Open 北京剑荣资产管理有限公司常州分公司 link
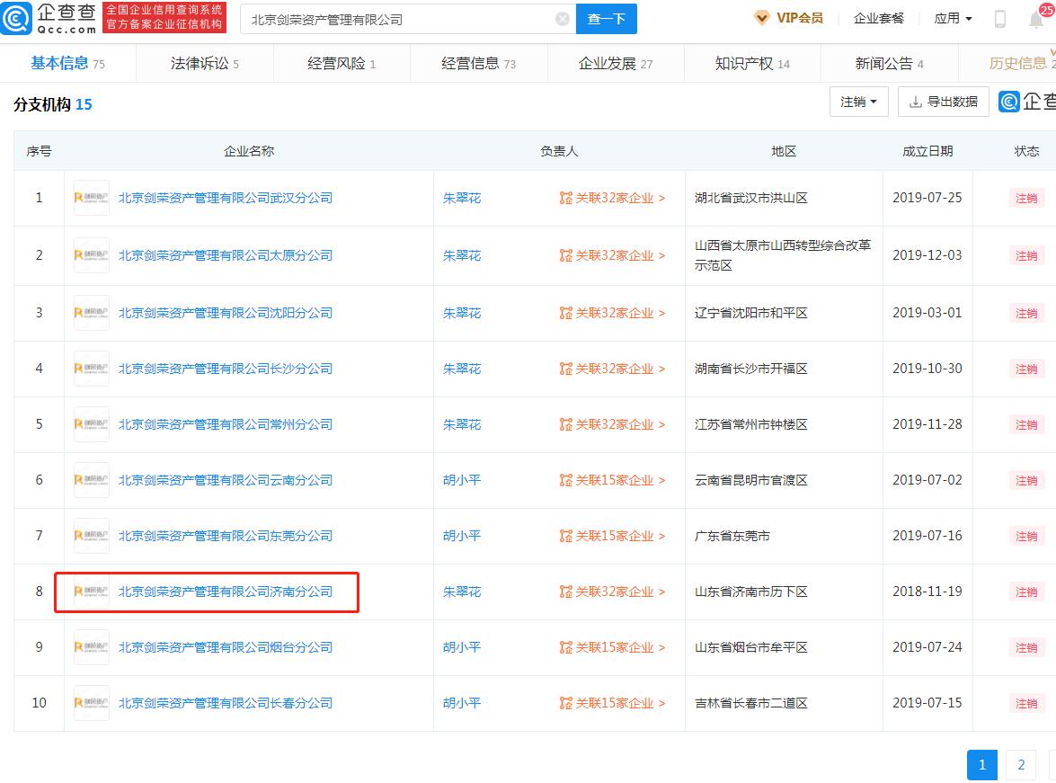The image size is (1056, 783). 226,424
